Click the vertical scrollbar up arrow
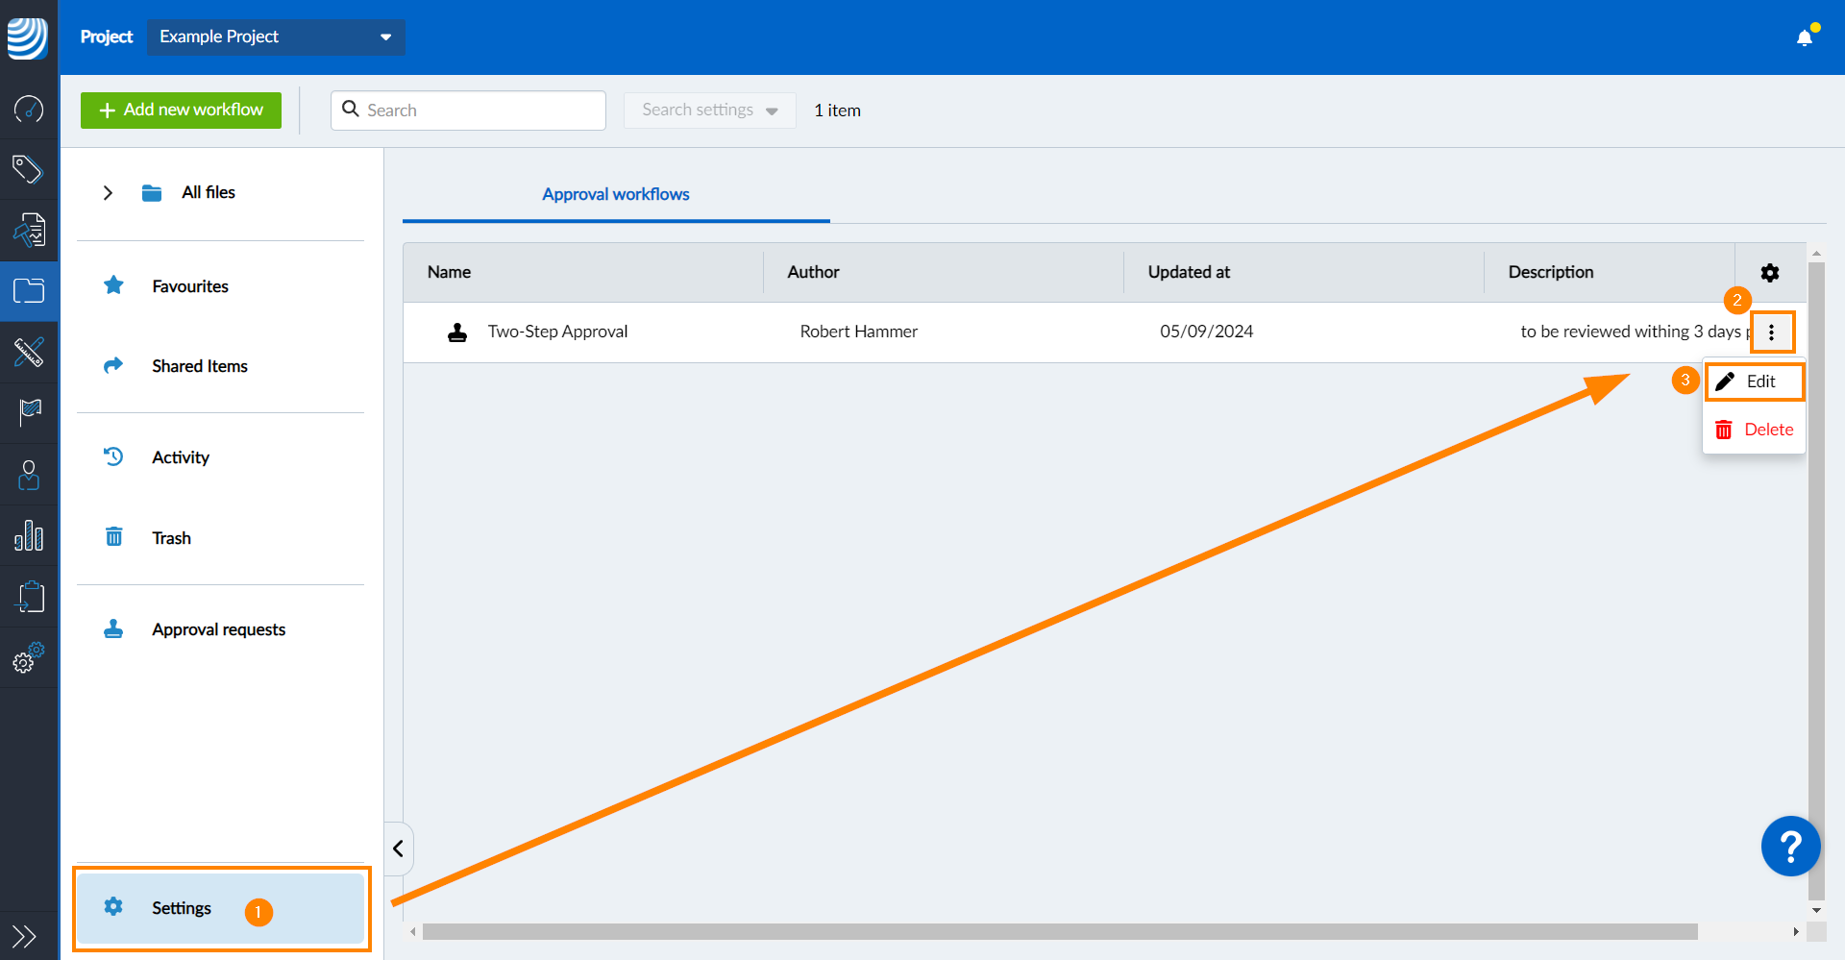1845x960 pixels. (1816, 254)
